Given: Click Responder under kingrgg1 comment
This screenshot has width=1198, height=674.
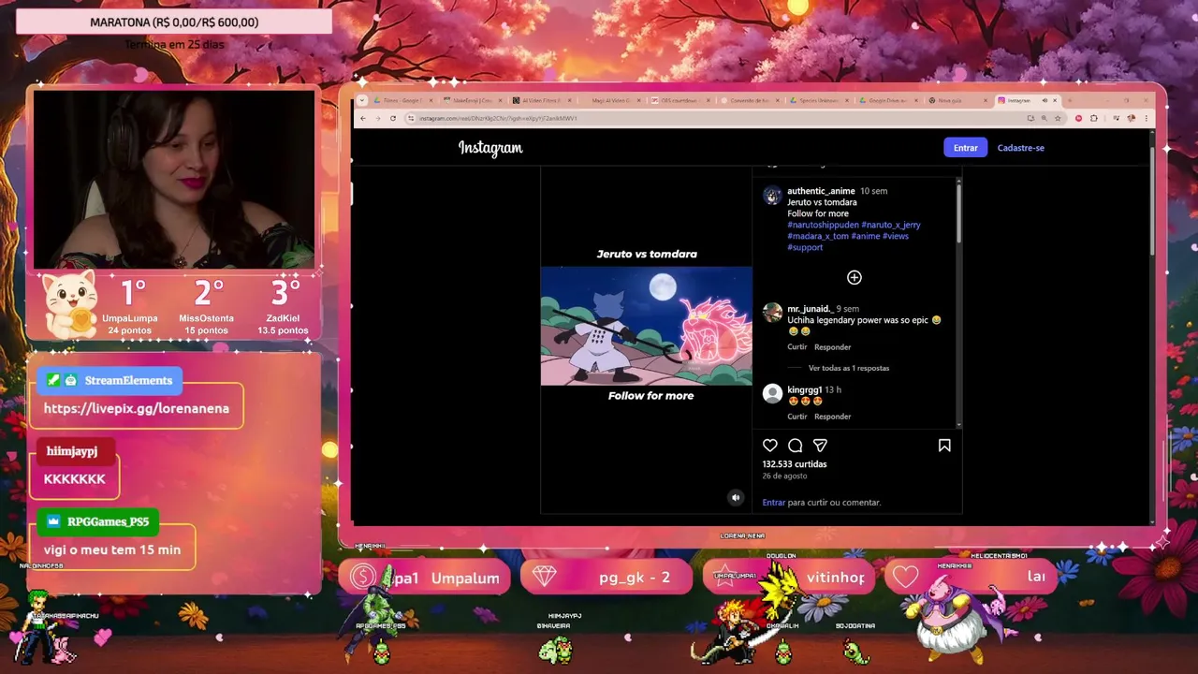Looking at the screenshot, I should (832, 417).
